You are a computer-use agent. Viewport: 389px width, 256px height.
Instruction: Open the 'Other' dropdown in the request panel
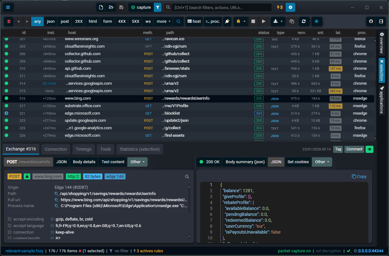tap(137, 162)
